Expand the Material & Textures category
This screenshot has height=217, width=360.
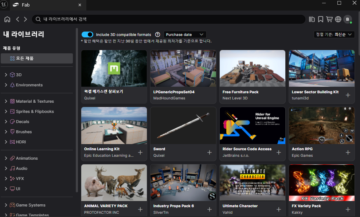point(6,101)
